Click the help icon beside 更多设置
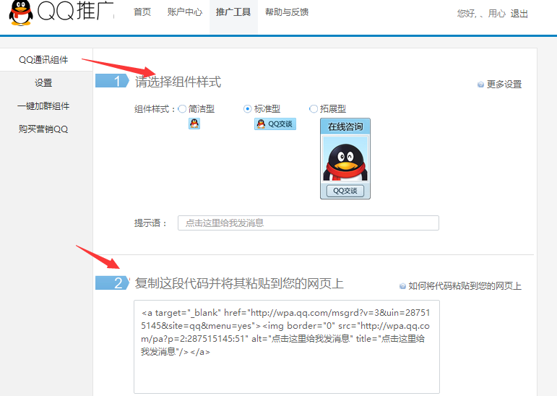Image resolution: width=557 pixels, height=396 pixels. tap(480, 85)
